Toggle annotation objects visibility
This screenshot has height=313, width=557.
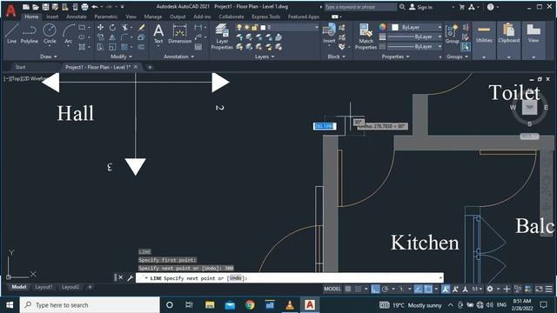pos(446,289)
